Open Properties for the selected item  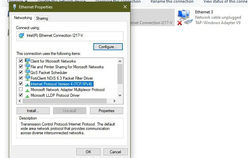106,111
